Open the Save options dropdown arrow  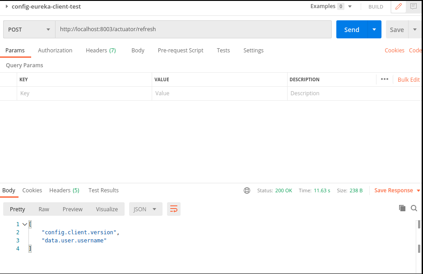click(x=415, y=29)
